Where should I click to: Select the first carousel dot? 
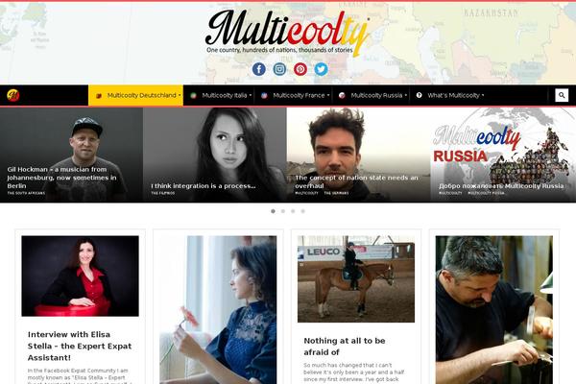click(x=273, y=211)
